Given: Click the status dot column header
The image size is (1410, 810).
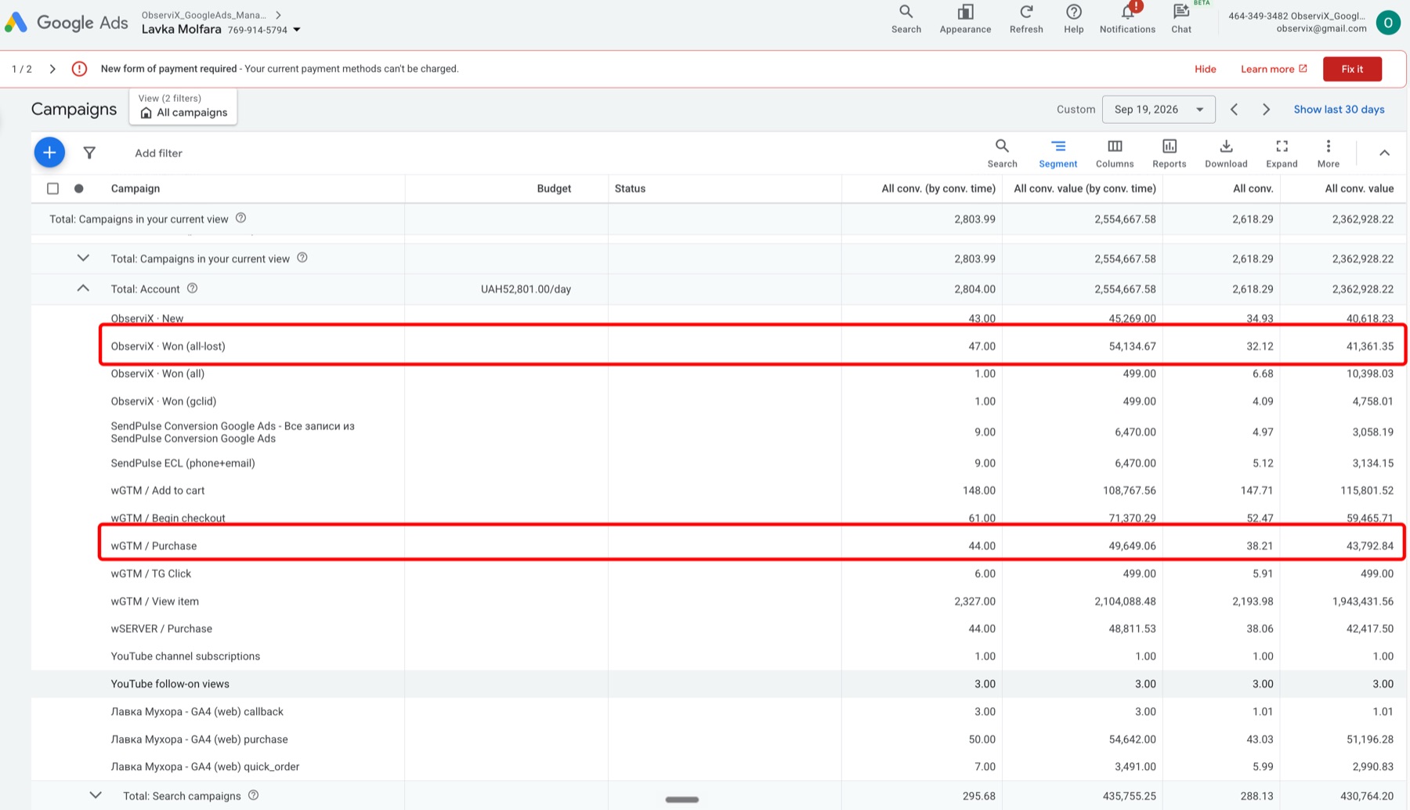Looking at the screenshot, I should (x=78, y=188).
